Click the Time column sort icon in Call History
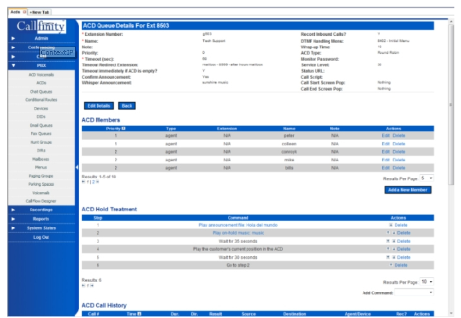The image size is (461, 318). coord(139,314)
